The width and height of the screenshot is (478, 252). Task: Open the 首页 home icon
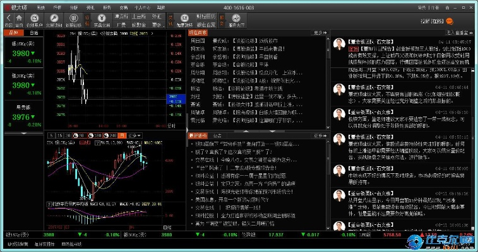click(19, 18)
